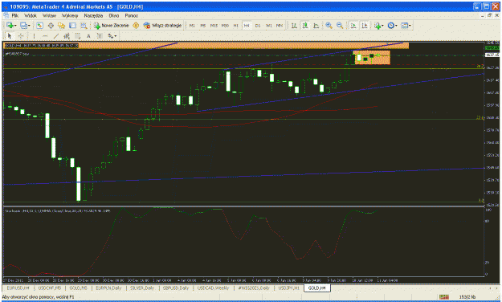This screenshot has width=502, height=302.
Task: Zoom out of the chart
Action: (340, 26)
